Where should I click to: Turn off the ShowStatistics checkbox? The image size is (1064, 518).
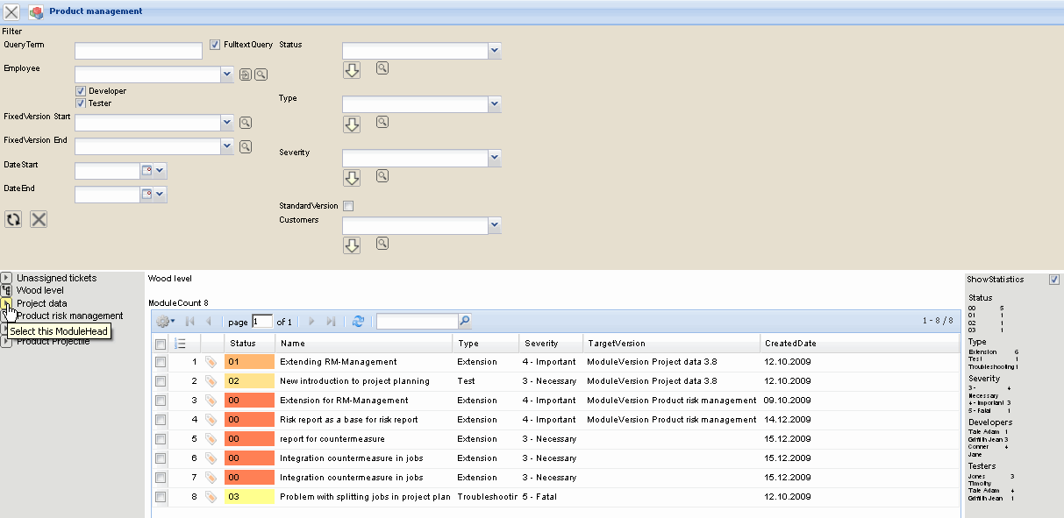[1054, 280]
